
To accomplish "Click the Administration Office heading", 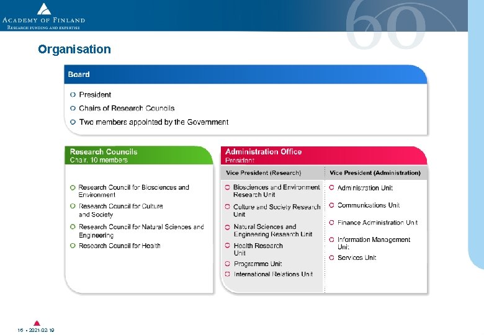I will point(263,151).
